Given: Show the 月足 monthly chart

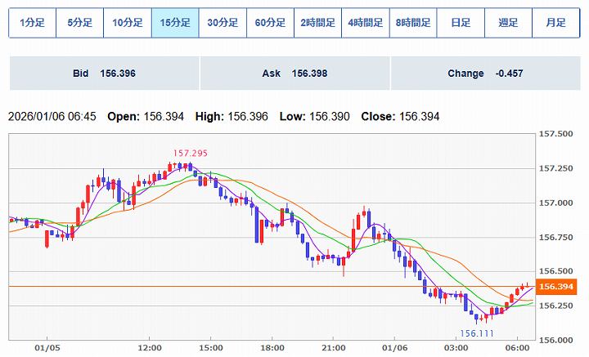Looking at the screenshot, I should click(x=555, y=23).
